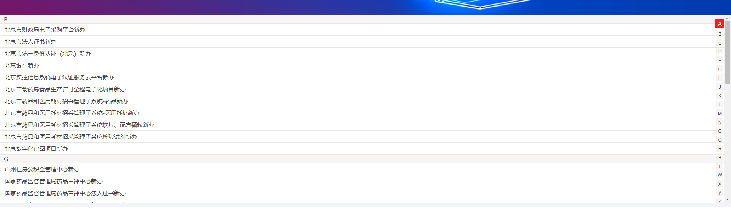The height and width of the screenshot is (211, 731).
Task: Click 广州住房公积金管理中心新办
Action: coord(42,170)
